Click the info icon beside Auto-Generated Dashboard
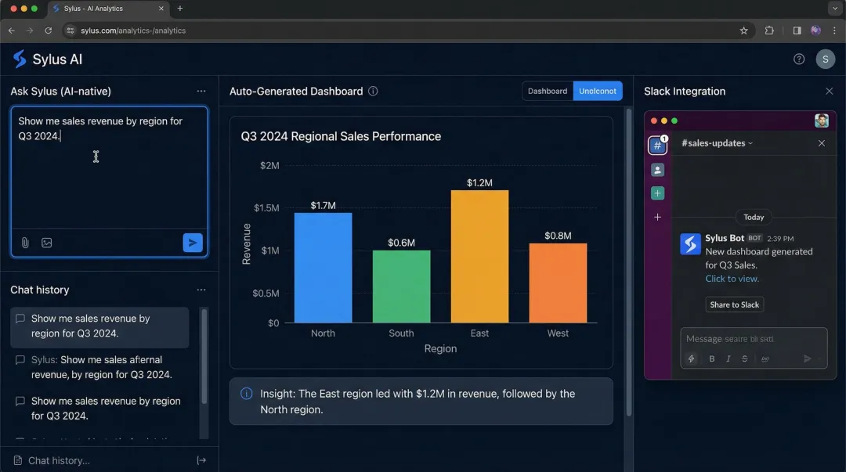Image resolution: width=846 pixels, height=472 pixels. tap(373, 91)
